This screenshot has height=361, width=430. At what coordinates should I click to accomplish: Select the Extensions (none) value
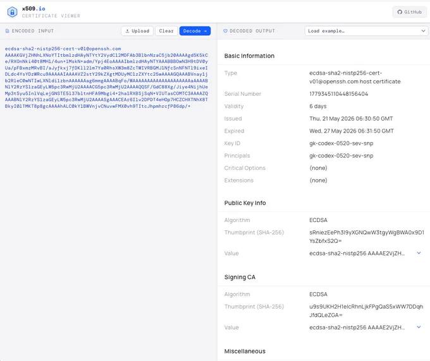click(318, 180)
